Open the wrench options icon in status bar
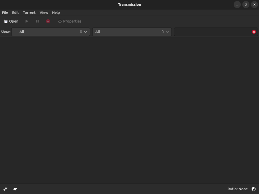This screenshot has height=194, width=259. pyautogui.click(x=5, y=189)
